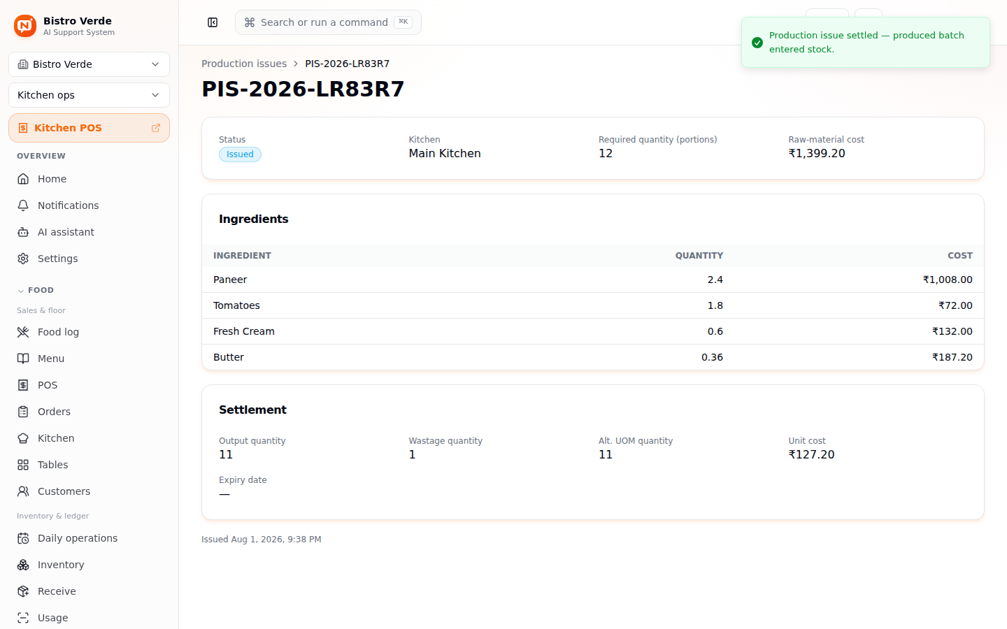
Task: Open the Inventory boxes icon
Action: 23,565
